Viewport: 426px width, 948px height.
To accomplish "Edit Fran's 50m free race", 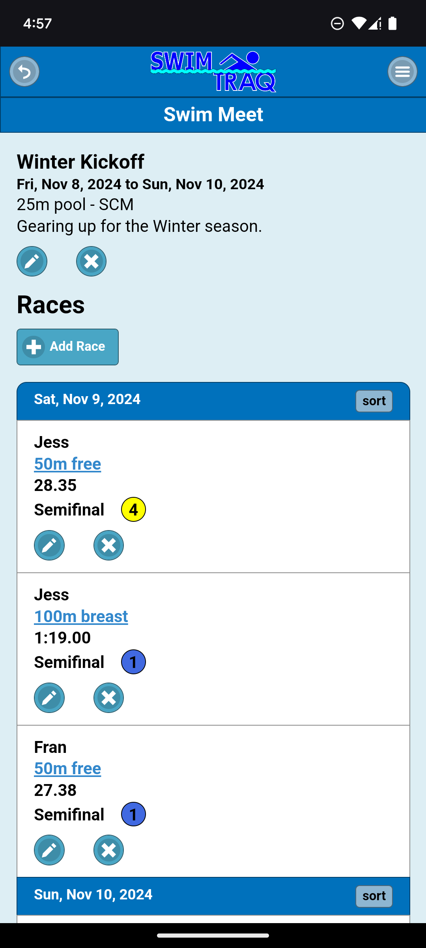I will (49, 850).
